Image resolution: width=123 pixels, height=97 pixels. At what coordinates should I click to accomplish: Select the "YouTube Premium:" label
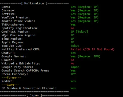click(x=16, y=17)
